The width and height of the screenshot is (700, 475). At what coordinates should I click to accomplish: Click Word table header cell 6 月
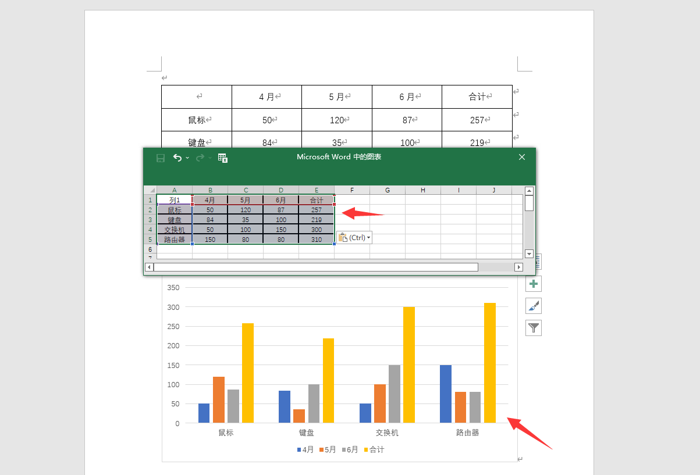pyautogui.click(x=407, y=97)
